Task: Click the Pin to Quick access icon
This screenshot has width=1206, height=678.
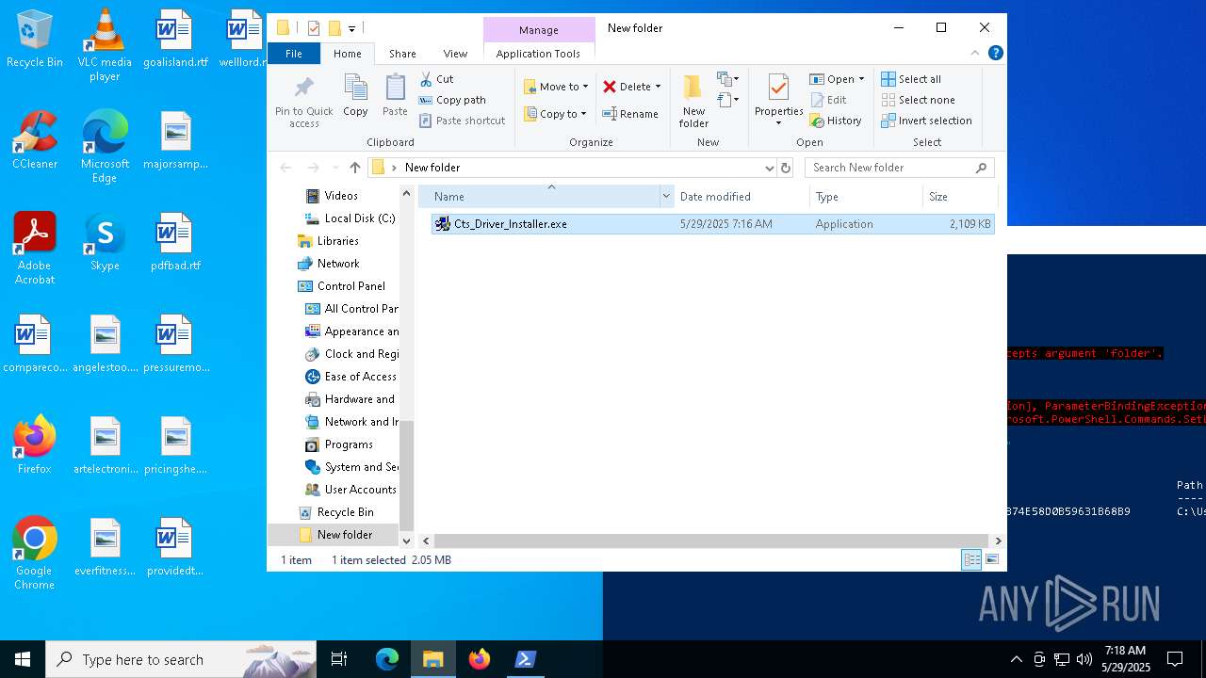Action: pos(303,102)
